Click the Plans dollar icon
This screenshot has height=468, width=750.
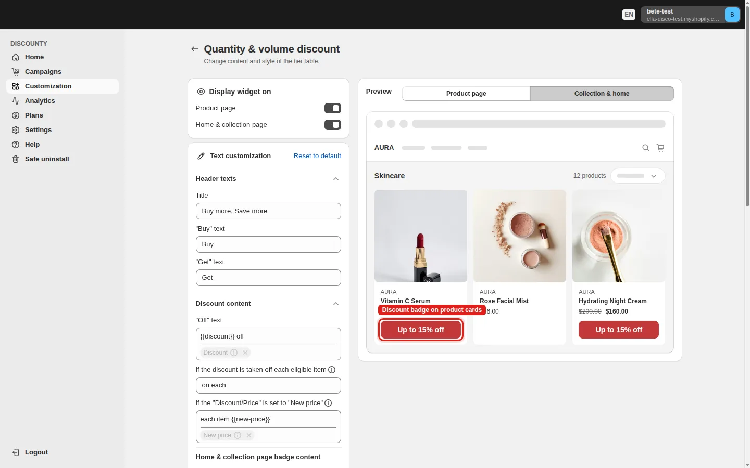[x=16, y=115]
